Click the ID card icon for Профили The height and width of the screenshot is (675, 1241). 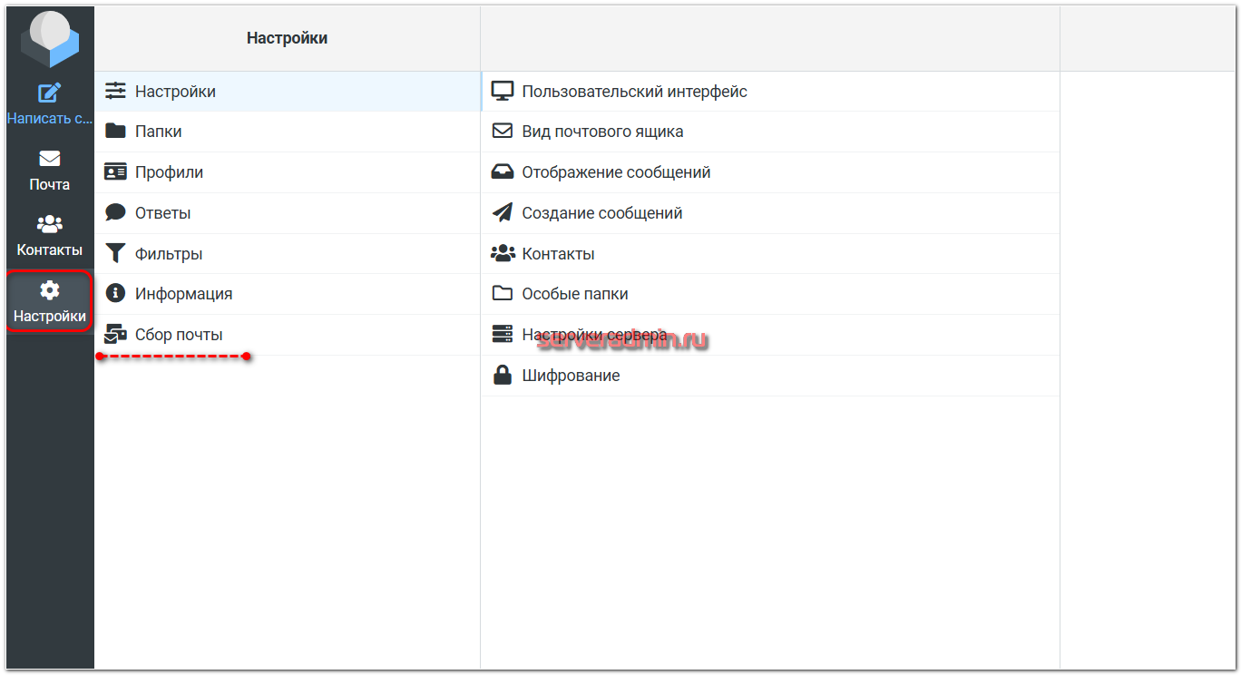[115, 172]
